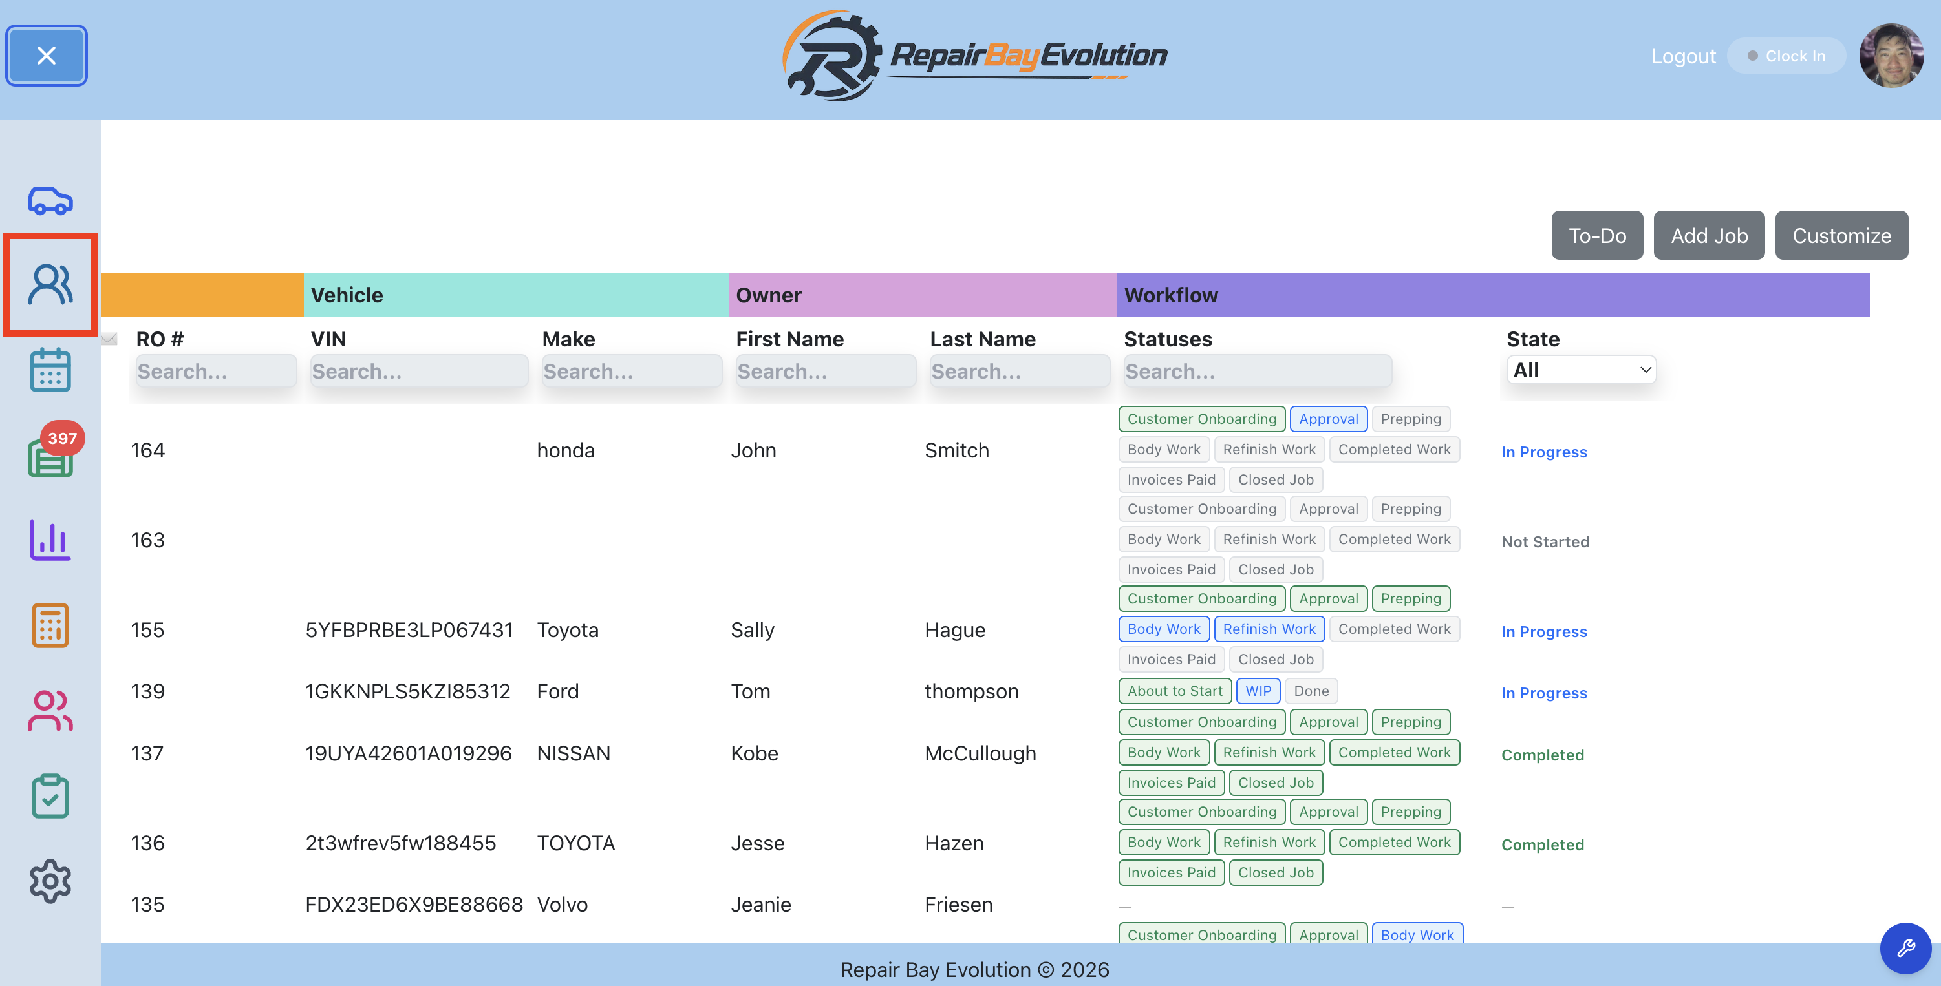
Task: Open the calendar icon in the sidebar
Action: click(50, 370)
